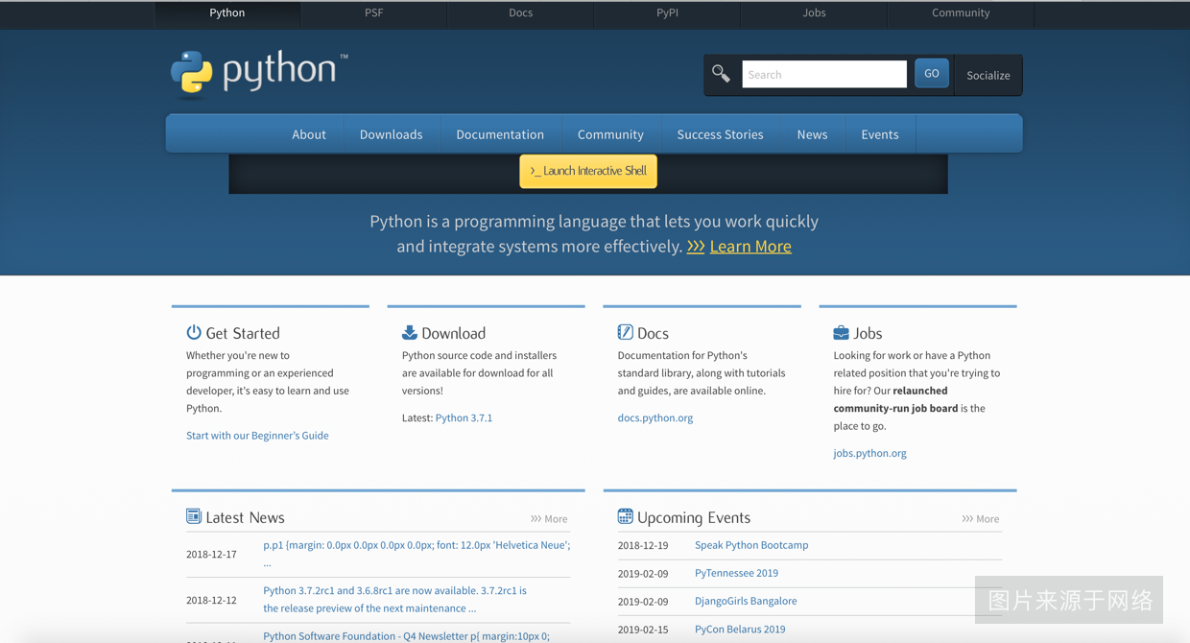
Task: Open the p.p1 margin news item
Action: click(416, 545)
